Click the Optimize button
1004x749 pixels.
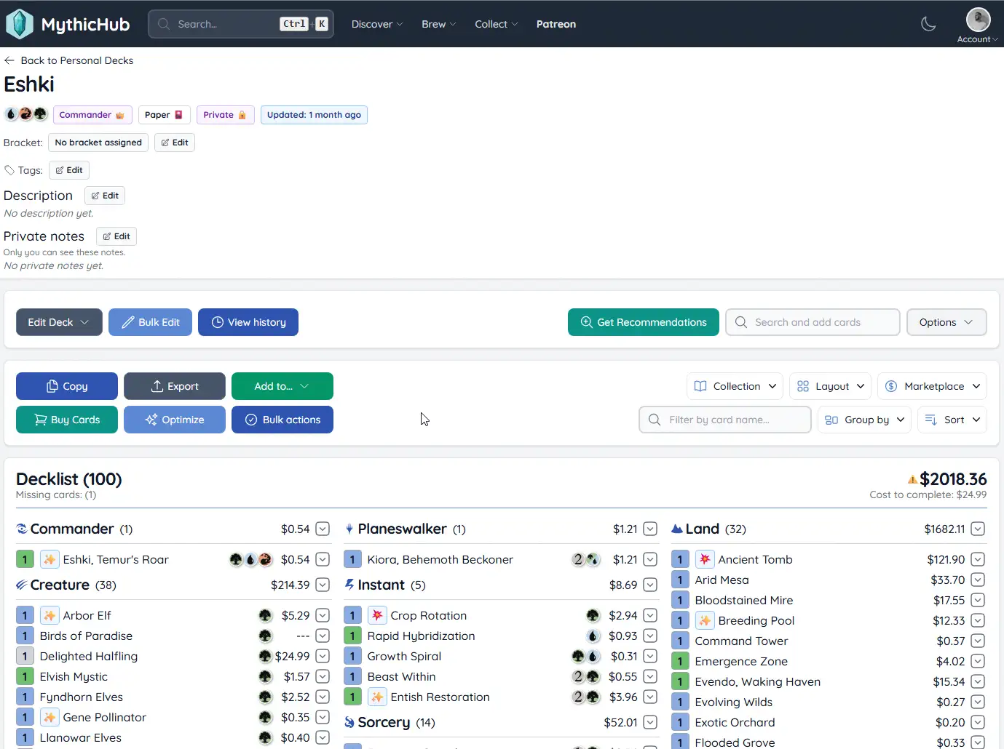click(x=175, y=420)
